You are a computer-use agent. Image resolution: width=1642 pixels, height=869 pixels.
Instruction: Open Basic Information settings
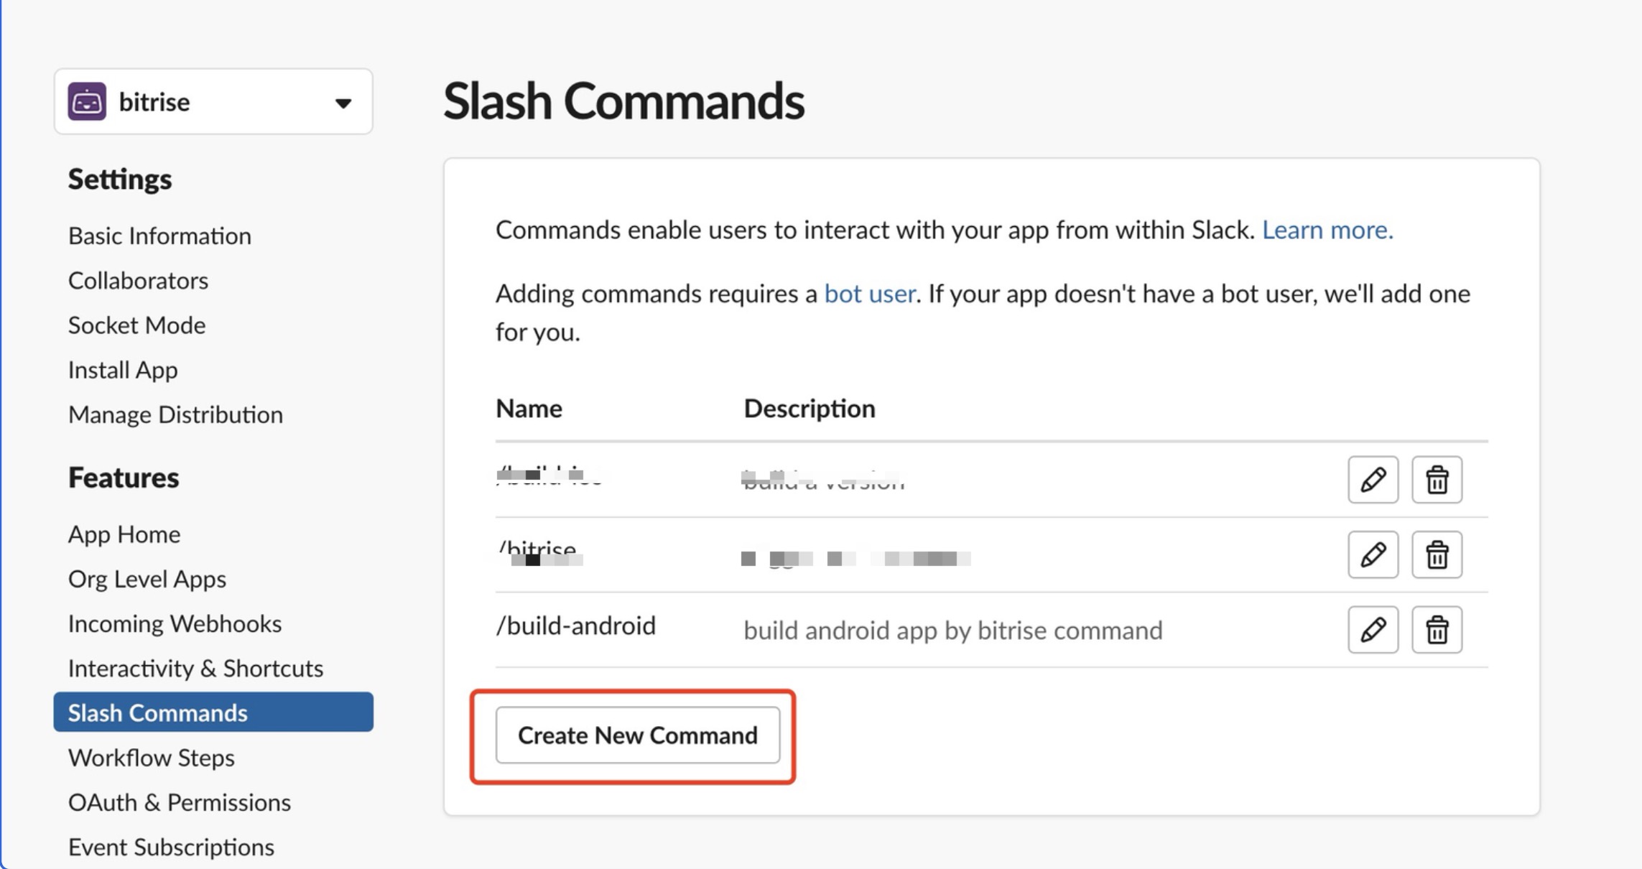[x=159, y=236]
